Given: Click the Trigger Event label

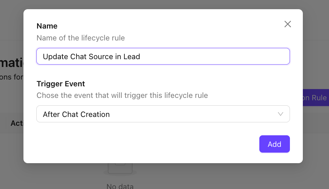Looking at the screenshot, I should click(61, 84).
